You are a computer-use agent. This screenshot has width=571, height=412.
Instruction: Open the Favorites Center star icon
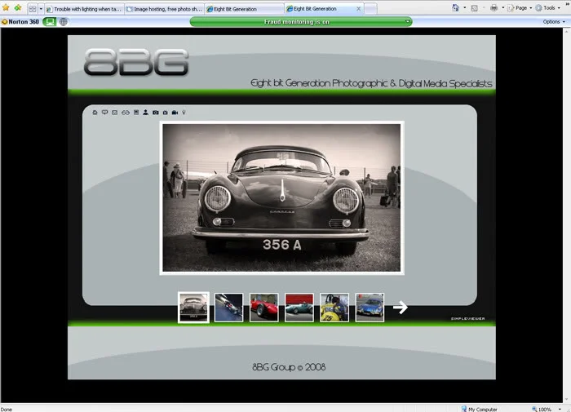6,7
